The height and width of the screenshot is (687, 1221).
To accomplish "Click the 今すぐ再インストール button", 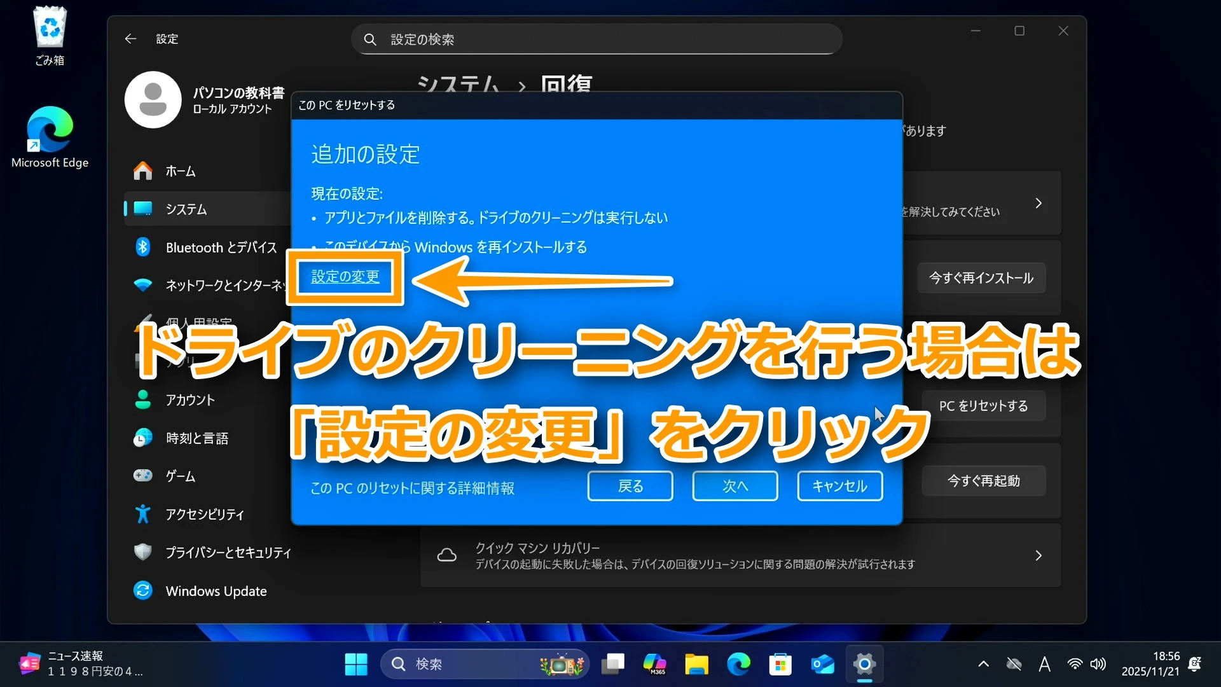I will 981,278.
